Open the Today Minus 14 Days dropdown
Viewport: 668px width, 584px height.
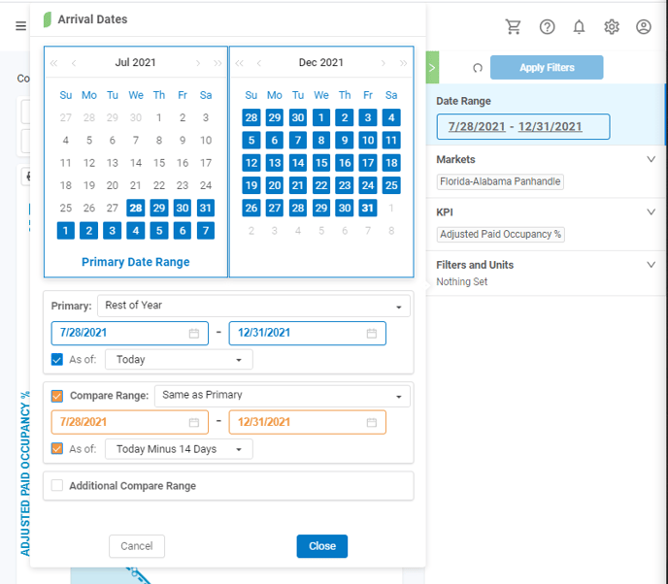(179, 449)
